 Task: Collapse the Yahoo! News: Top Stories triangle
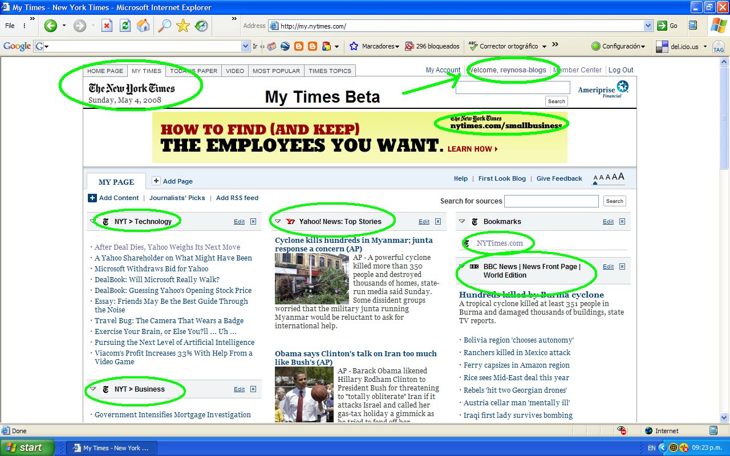(278, 221)
